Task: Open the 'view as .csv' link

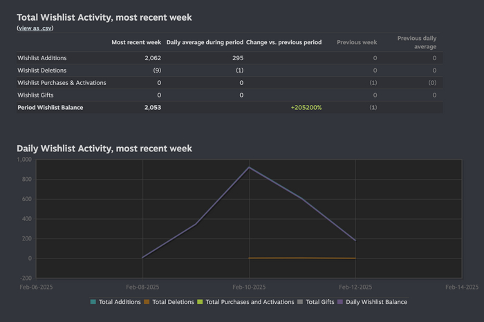Action: (35, 28)
